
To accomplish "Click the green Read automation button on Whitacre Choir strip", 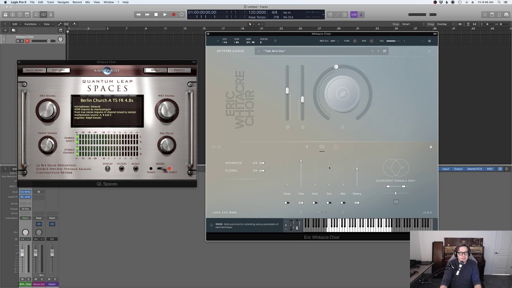I will coord(25,218).
